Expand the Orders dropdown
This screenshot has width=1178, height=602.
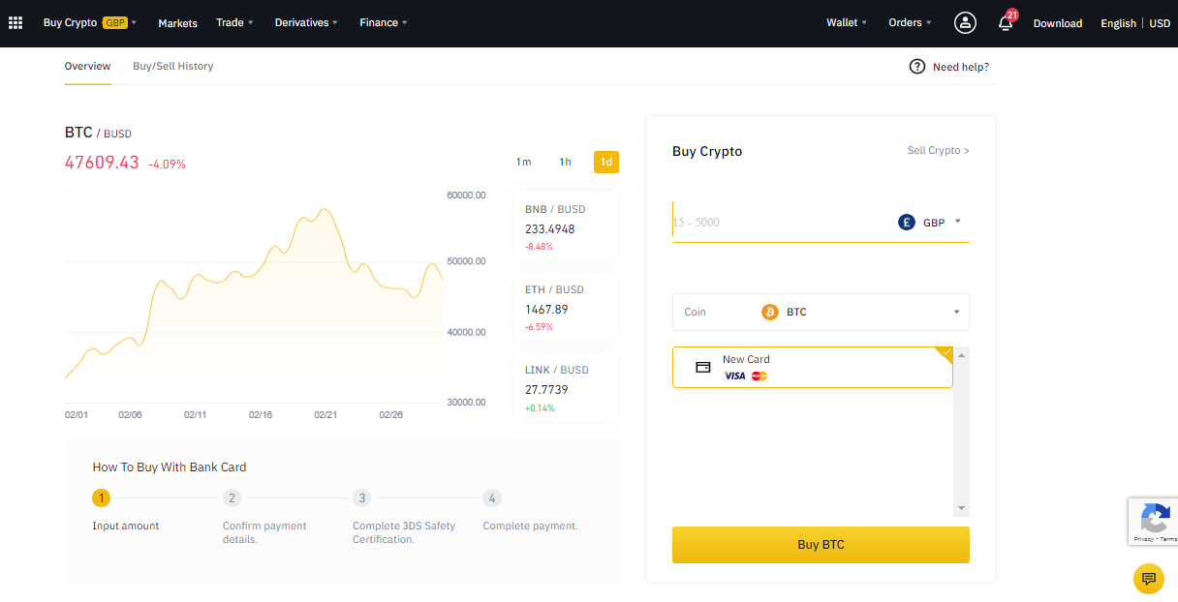click(910, 22)
